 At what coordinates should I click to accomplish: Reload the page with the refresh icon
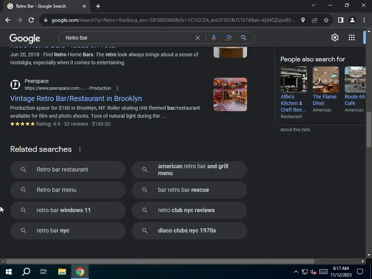(x=31, y=20)
